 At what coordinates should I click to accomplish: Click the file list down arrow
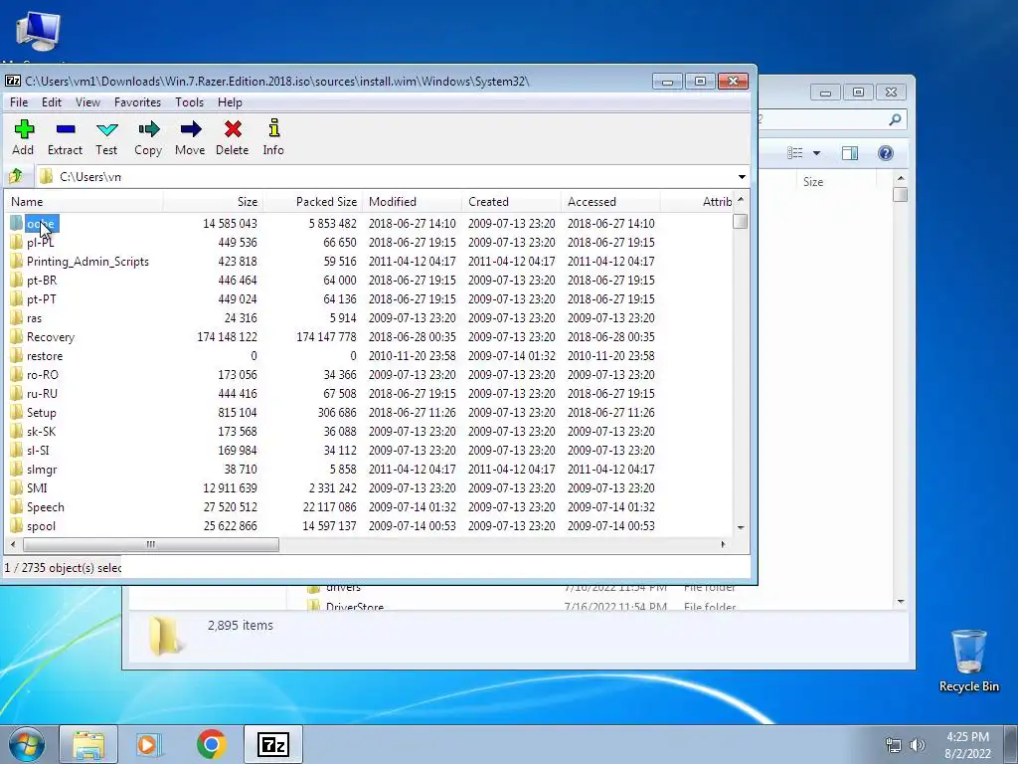(x=740, y=528)
